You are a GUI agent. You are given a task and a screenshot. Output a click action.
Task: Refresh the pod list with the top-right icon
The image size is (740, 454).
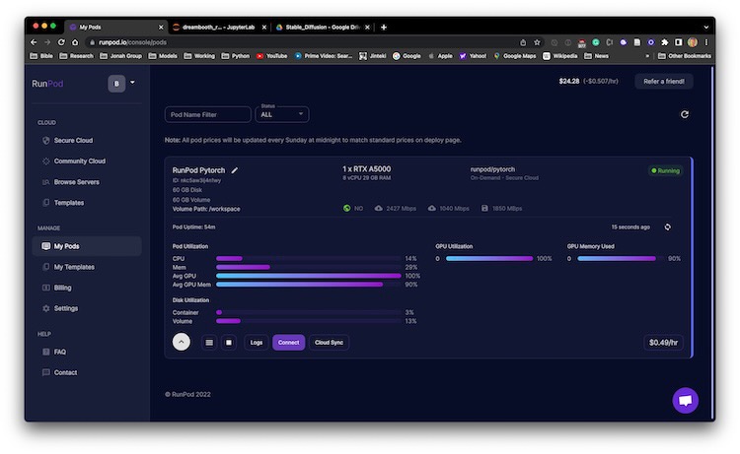pyautogui.click(x=685, y=114)
